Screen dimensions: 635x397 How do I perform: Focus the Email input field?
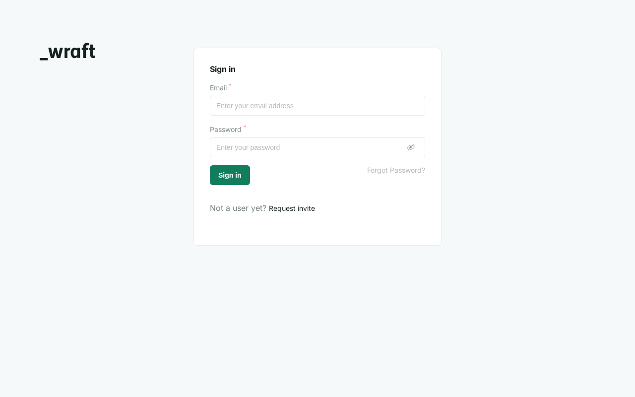317,106
